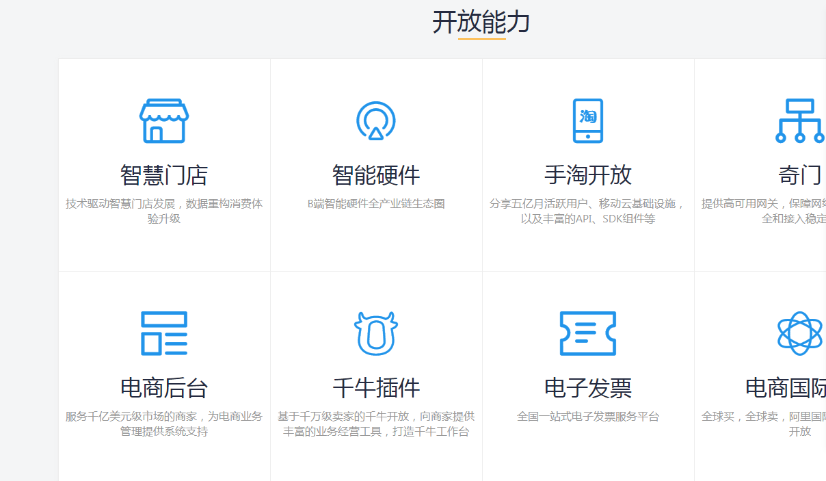Go to the 智能硬件 title

pyautogui.click(x=376, y=175)
